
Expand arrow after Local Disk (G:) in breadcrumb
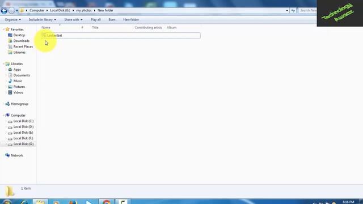[73, 10]
